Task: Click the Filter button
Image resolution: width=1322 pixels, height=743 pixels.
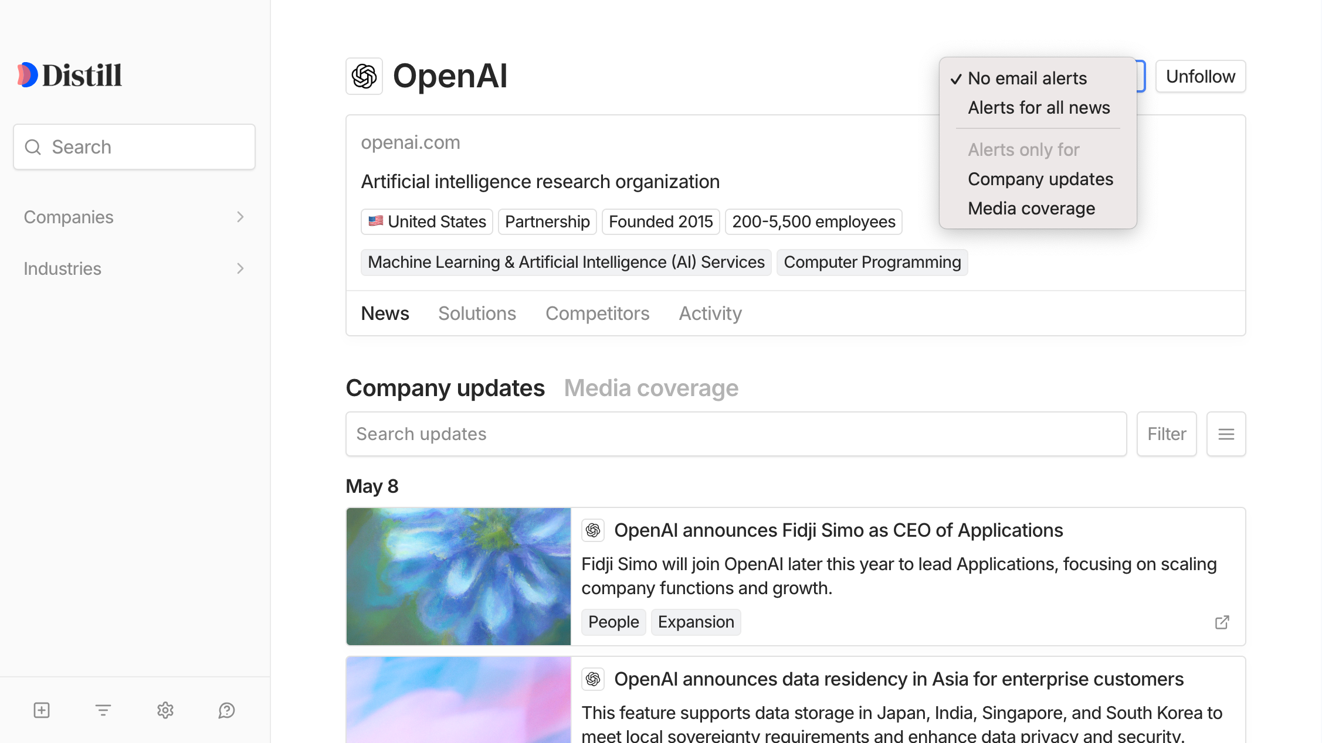Action: point(1167,434)
